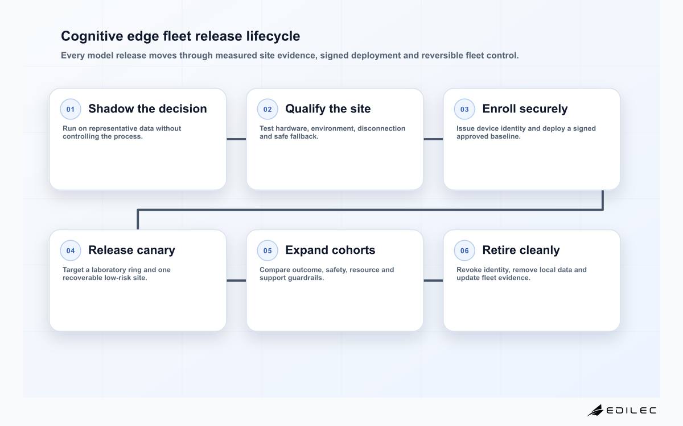Click the 06 step number badge
Image resolution: width=683 pixels, height=426 pixels.
point(464,250)
